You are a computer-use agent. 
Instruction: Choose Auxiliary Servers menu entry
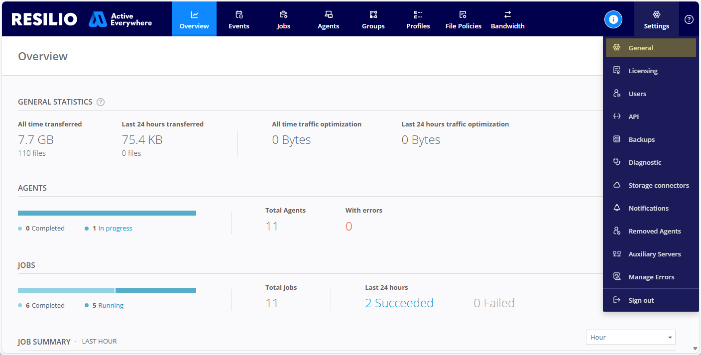pos(654,254)
